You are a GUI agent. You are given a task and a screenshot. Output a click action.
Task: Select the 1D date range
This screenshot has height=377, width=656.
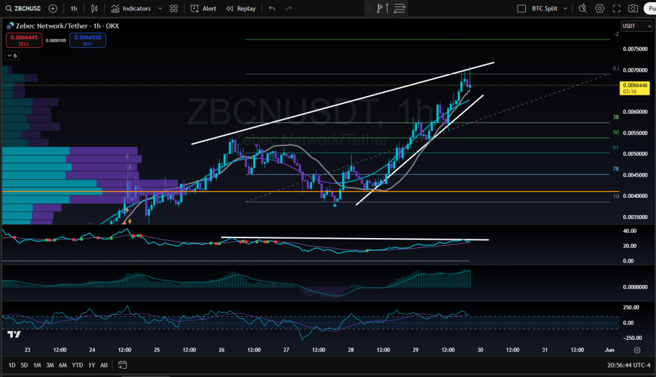click(x=12, y=365)
